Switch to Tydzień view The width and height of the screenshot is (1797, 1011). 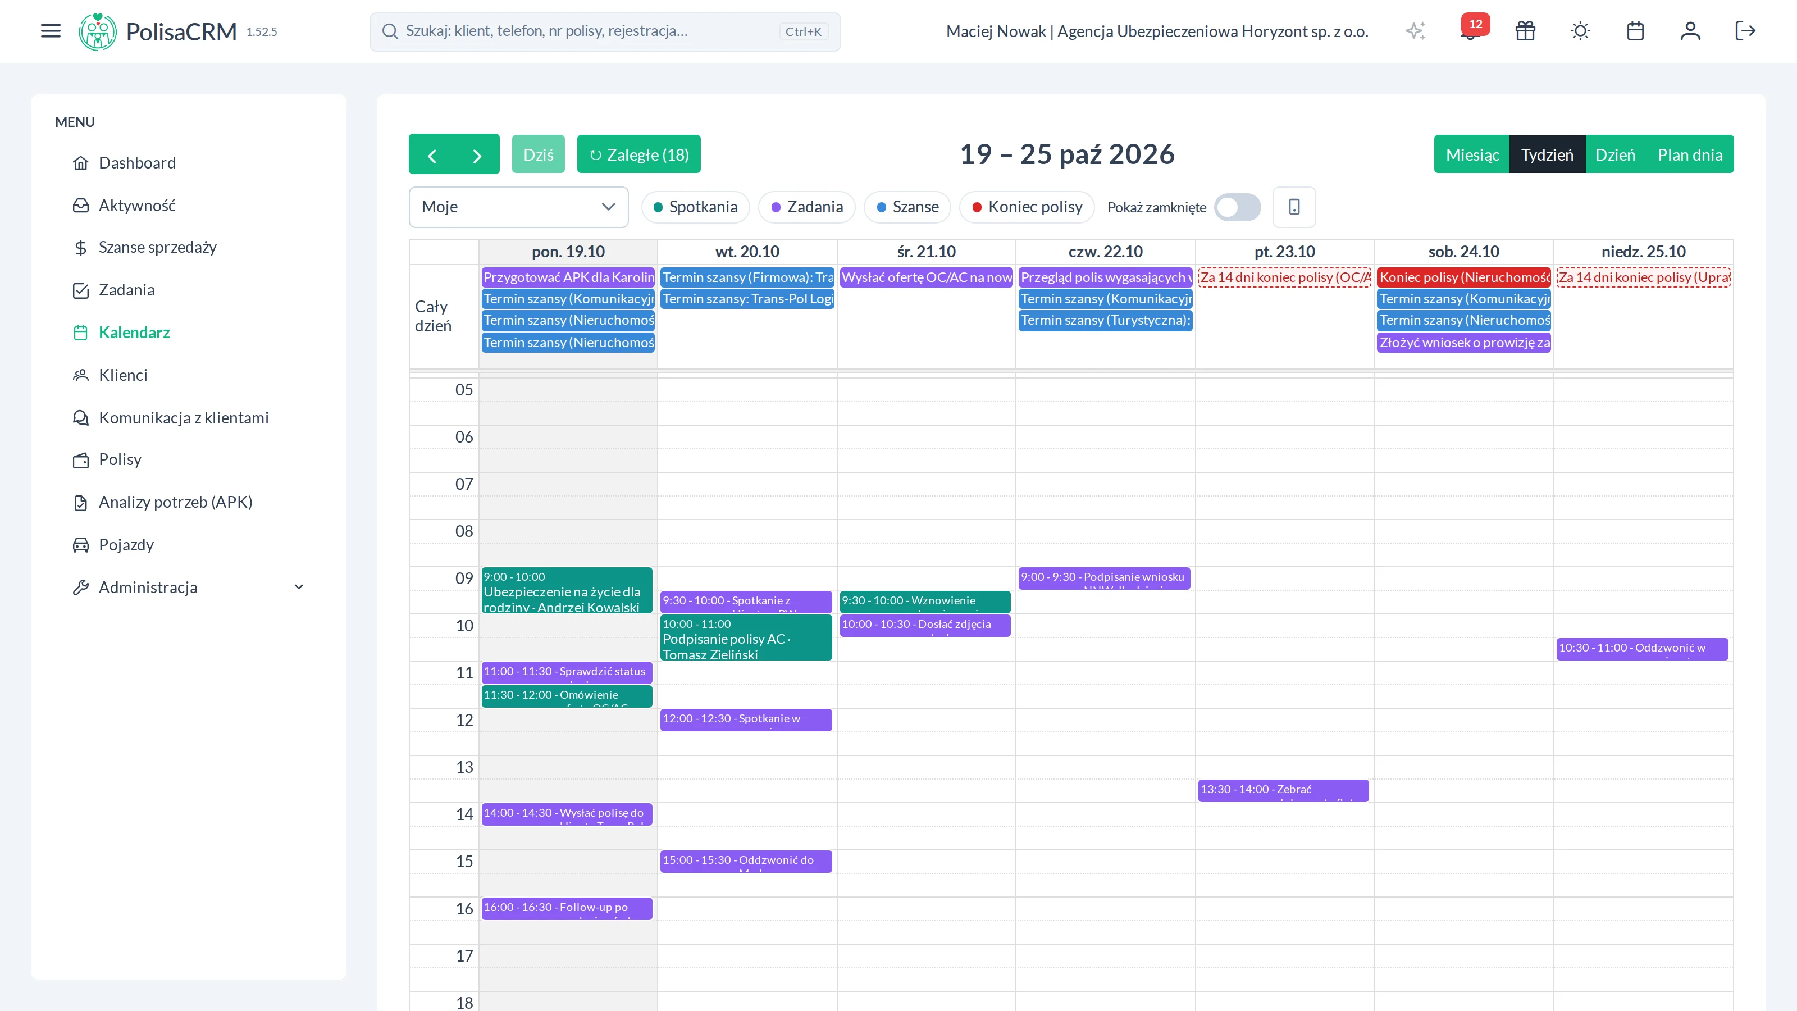pos(1547,154)
